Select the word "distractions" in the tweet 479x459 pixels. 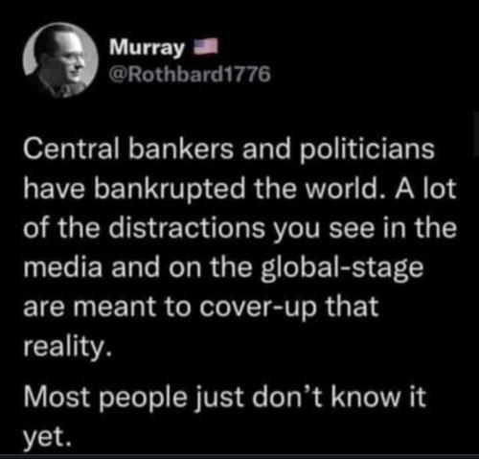187,228
